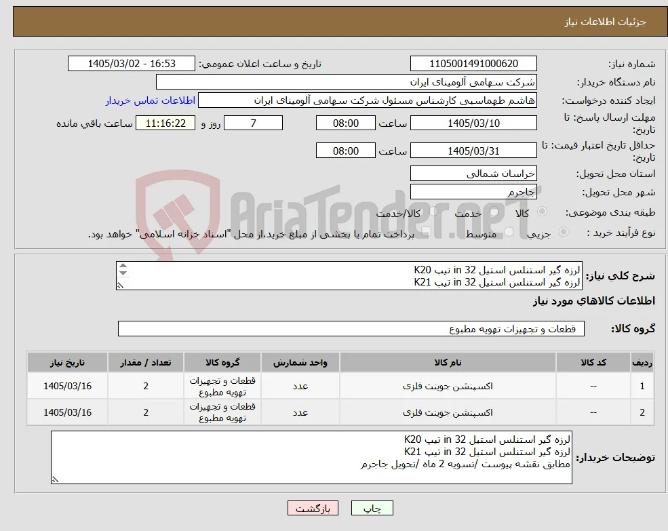Click the تعداد / مقدار column header
668x531 pixels.
click(x=146, y=362)
